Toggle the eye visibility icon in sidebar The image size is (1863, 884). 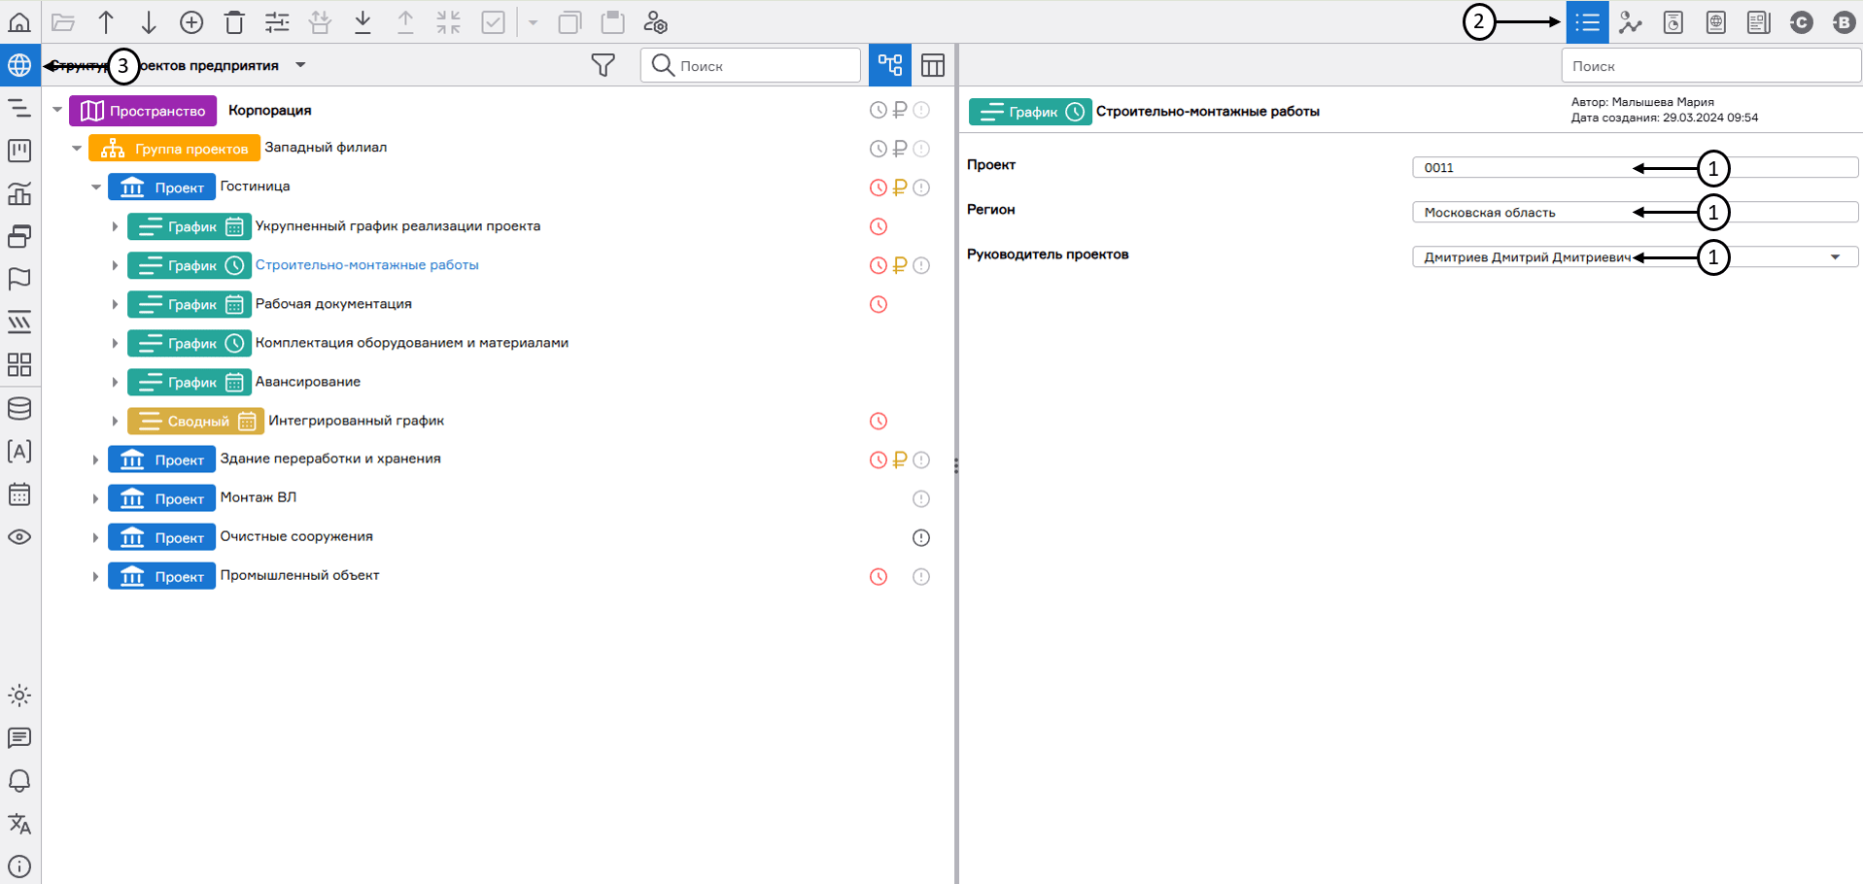click(19, 537)
